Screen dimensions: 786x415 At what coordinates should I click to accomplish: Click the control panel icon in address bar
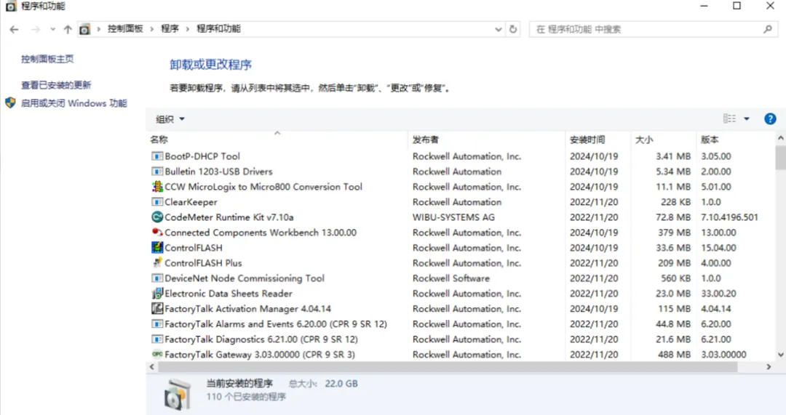point(84,30)
